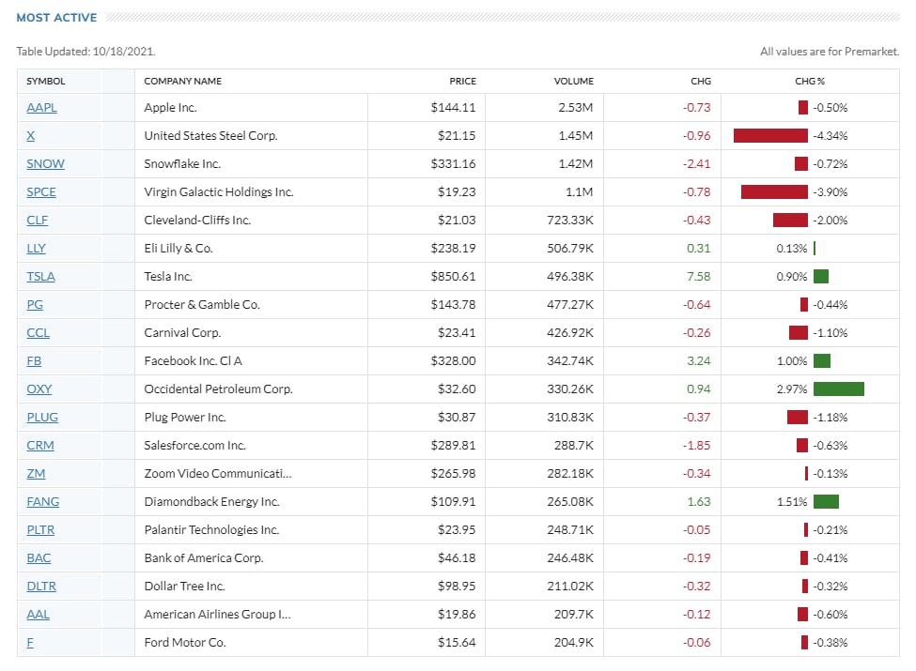Open the AAL ticker link
The image size is (916, 671).
point(38,614)
